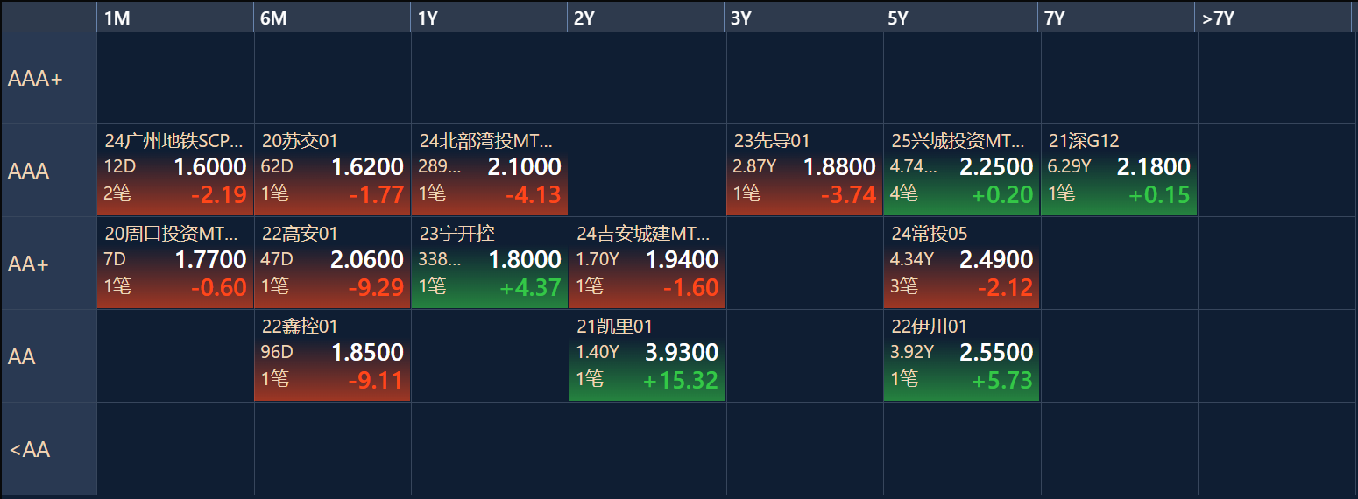Screen dimensions: 1358x499
Task: Select the 22伊川01 bond cell
Action: pyautogui.click(x=961, y=355)
